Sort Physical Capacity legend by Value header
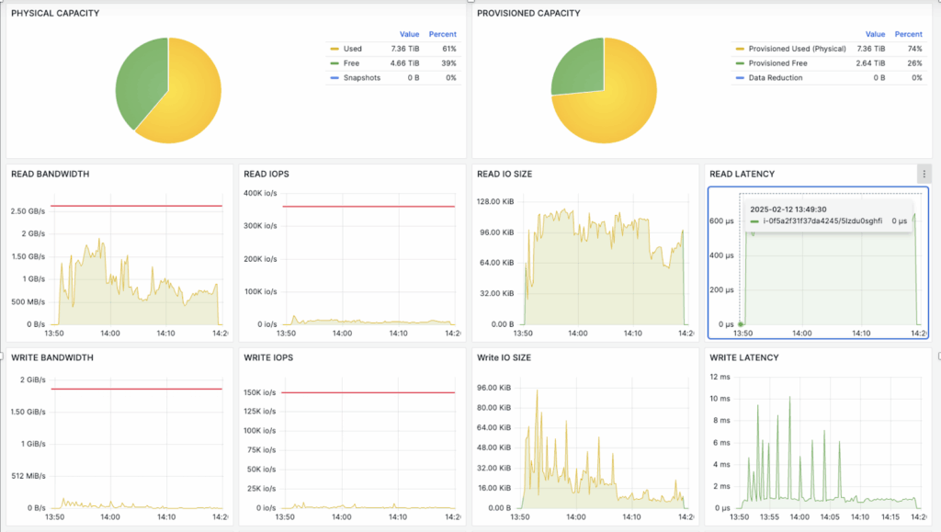The height and width of the screenshot is (532, 941). [x=409, y=34]
